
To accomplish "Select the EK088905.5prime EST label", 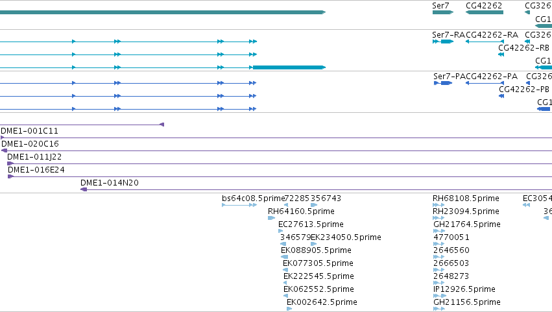I will [316, 251].
